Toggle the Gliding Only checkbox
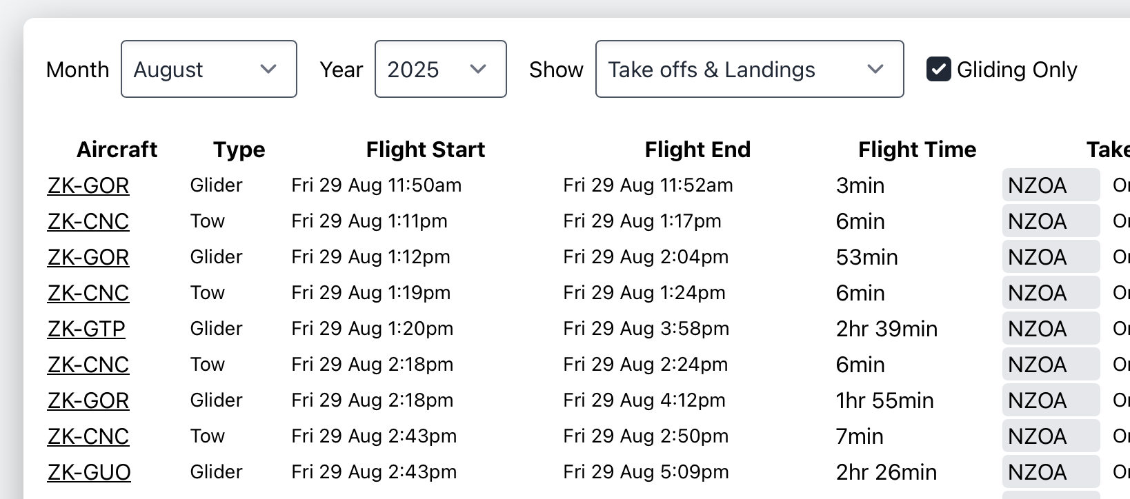The image size is (1130, 499). point(939,70)
